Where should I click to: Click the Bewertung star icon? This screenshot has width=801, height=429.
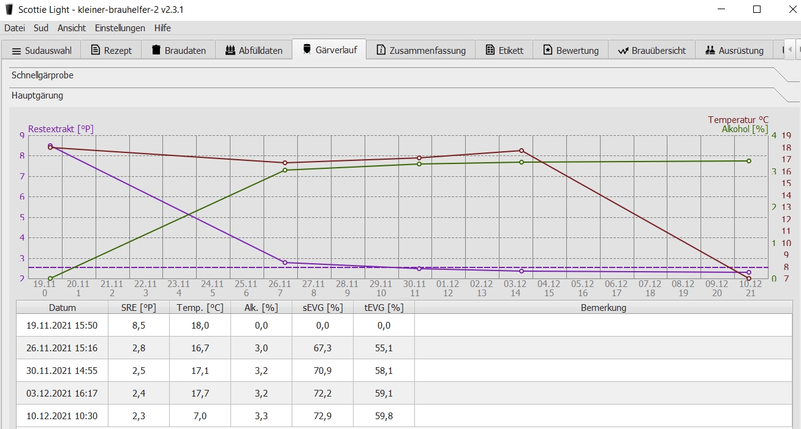click(548, 50)
